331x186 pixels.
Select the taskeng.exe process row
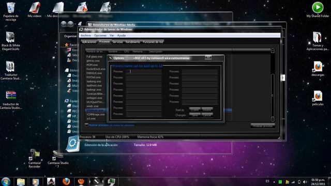[x=94, y=82]
